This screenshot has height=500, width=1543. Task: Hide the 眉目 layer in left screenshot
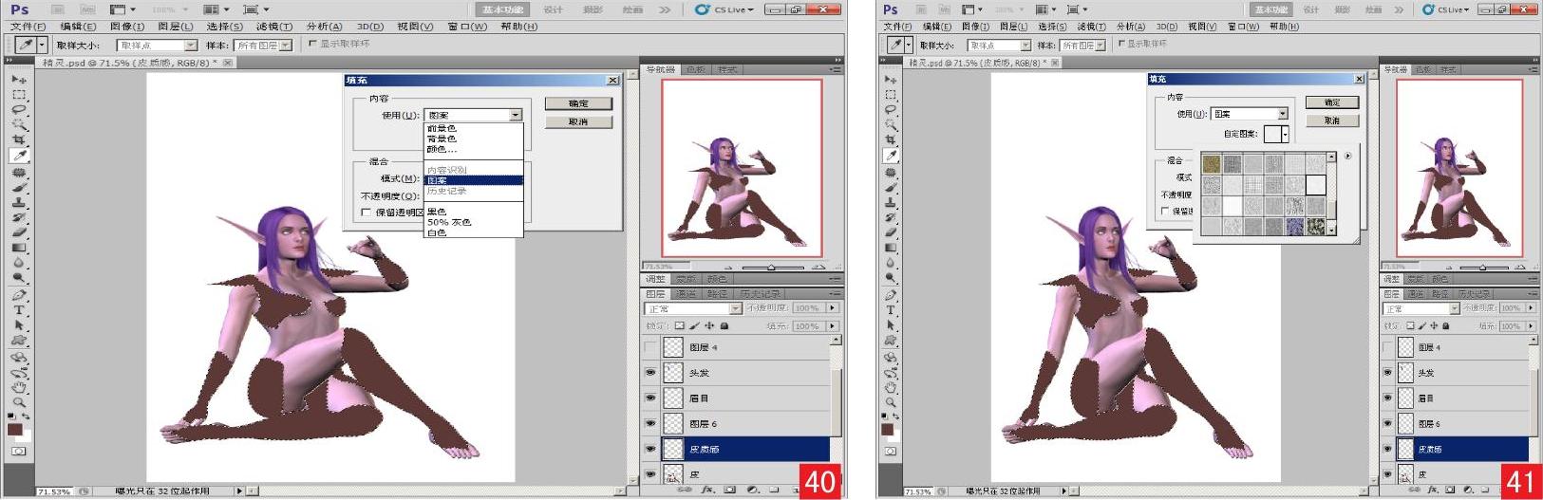(650, 398)
